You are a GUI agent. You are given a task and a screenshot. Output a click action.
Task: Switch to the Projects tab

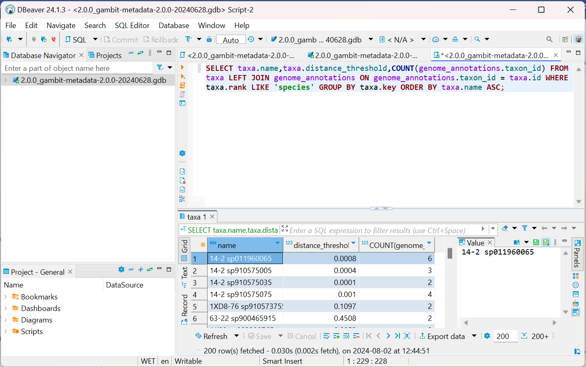click(108, 56)
